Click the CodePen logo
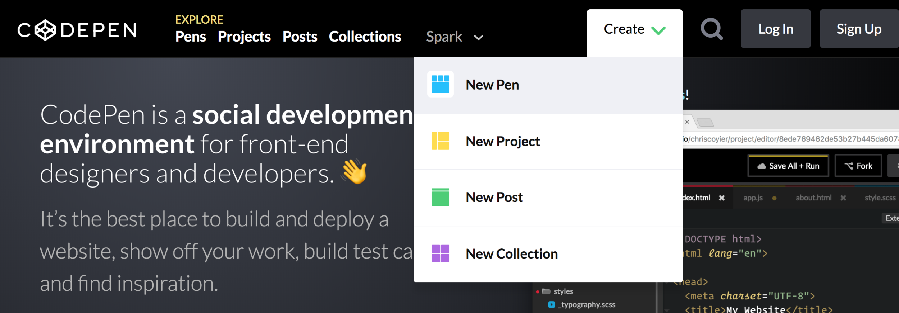Screen dimensions: 899x313 click(77, 30)
